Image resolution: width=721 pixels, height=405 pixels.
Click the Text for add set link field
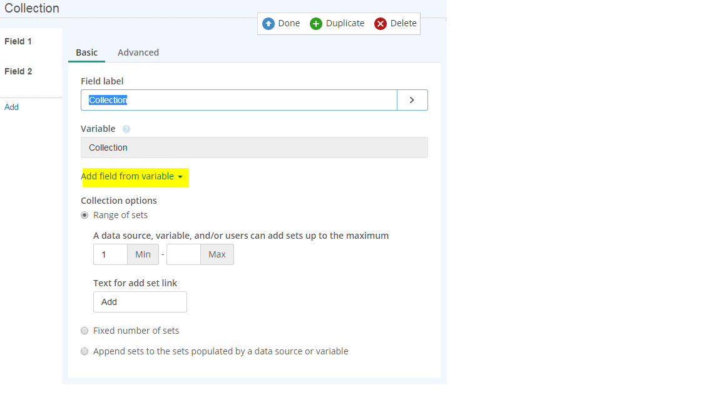[140, 302]
